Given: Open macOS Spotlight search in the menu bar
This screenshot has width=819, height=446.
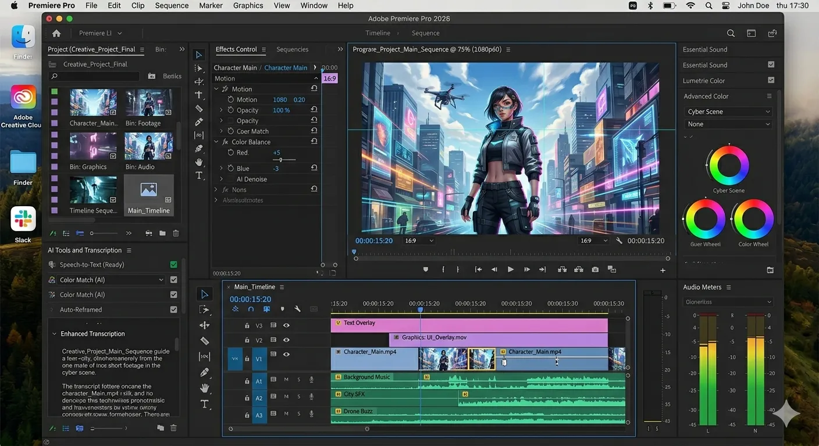Looking at the screenshot, I should pyautogui.click(x=708, y=5).
